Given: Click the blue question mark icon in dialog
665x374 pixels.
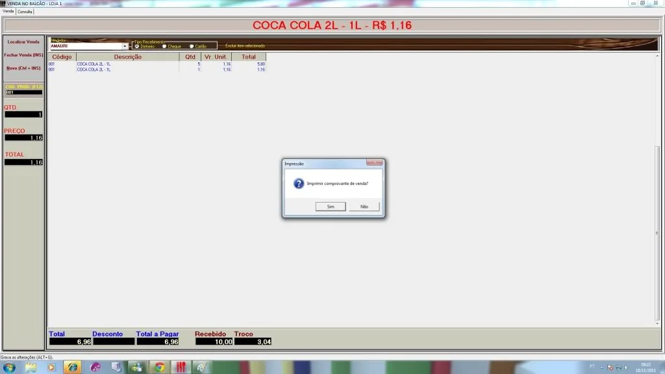Looking at the screenshot, I should click(299, 183).
